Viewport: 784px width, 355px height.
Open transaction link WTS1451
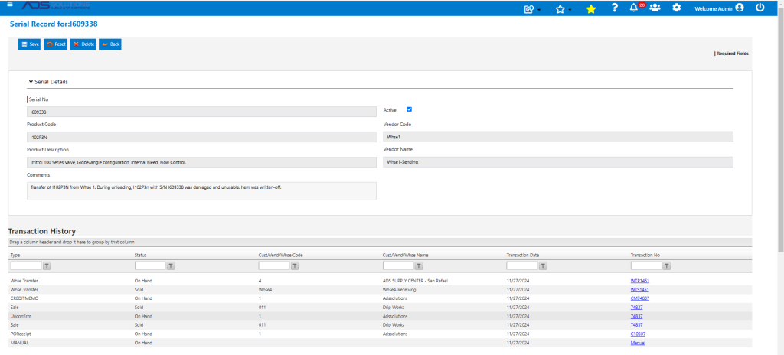640,289
